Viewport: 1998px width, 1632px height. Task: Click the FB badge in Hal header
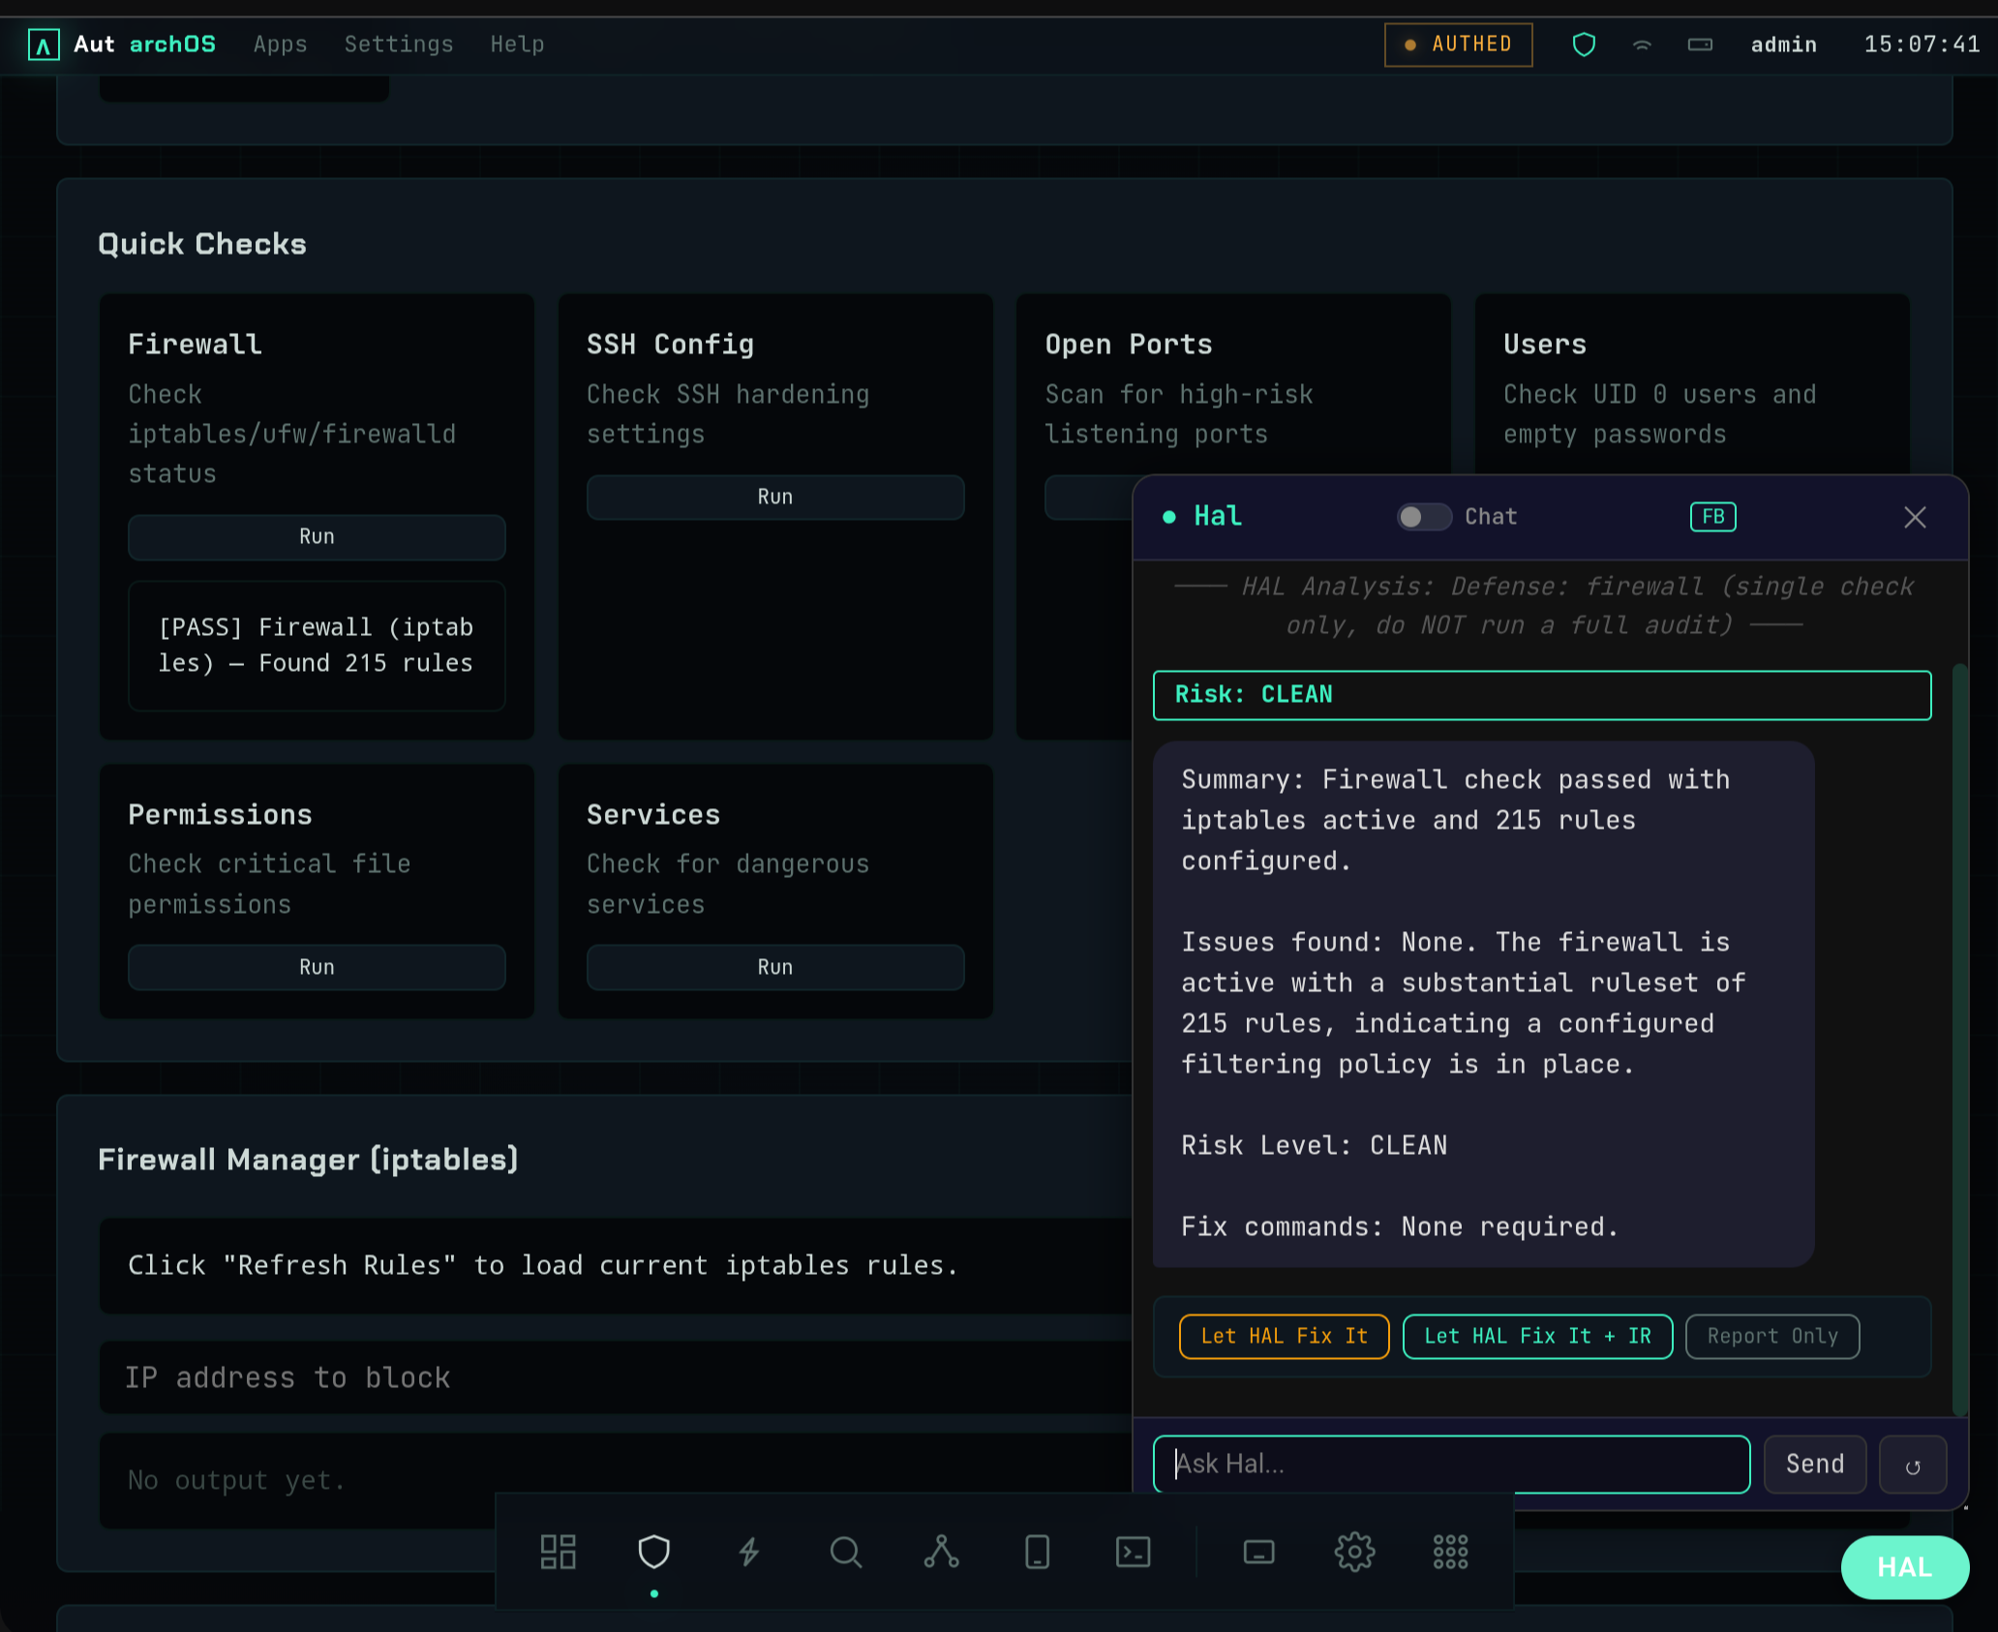(x=1712, y=517)
